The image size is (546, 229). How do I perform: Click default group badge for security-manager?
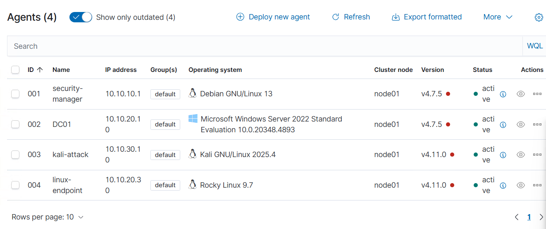165,94
